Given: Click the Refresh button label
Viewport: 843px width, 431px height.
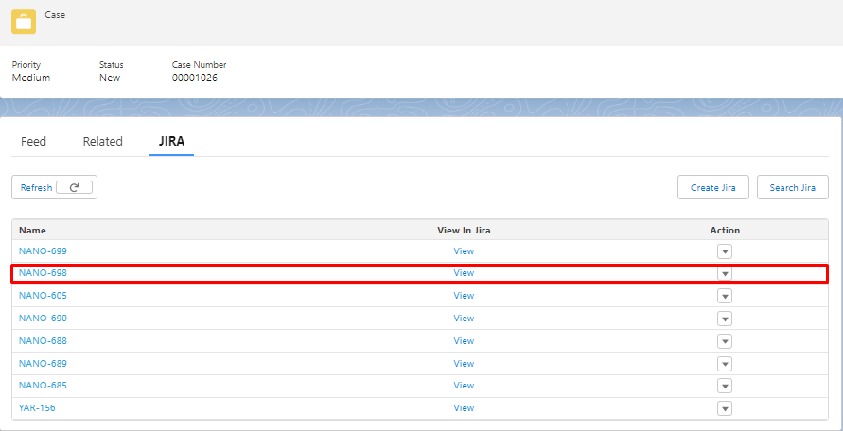Looking at the screenshot, I should pyautogui.click(x=36, y=187).
